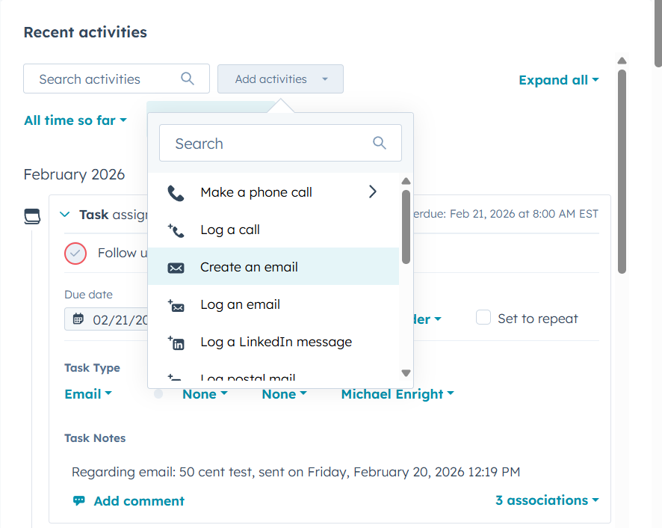This screenshot has height=528, width=662.
Task: Select Log a LinkedIn message option
Action: pyautogui.click(x=276, y=342)
